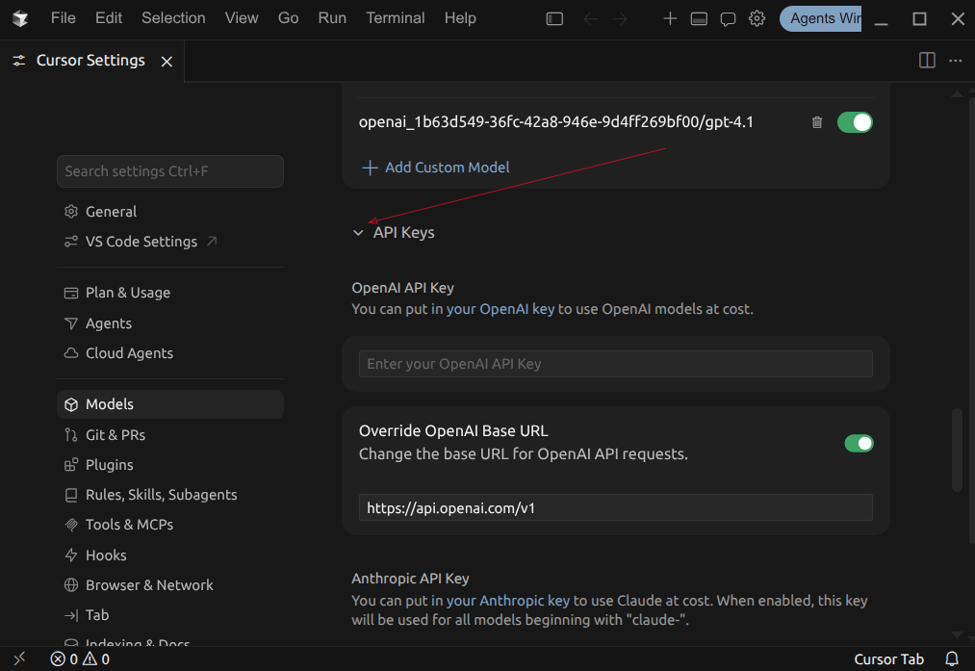
Task: Click the OpenAI API Key input field
Action: coord(616,364)
